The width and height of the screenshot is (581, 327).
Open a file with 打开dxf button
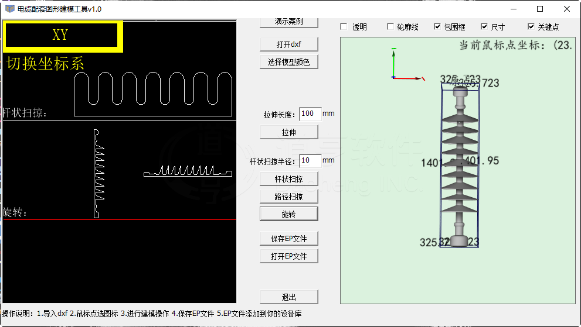(288, 44)
